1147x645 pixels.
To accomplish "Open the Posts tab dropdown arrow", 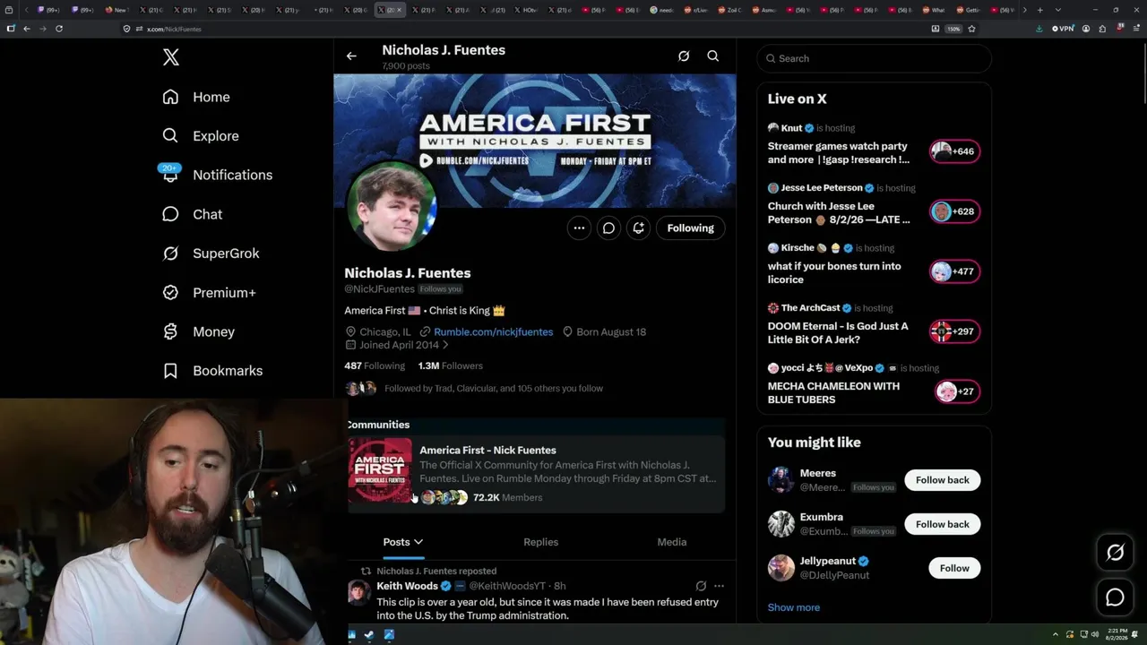I will coord(418,542).
